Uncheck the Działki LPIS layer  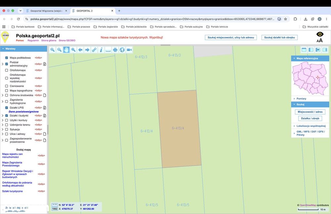coord(7,108)
